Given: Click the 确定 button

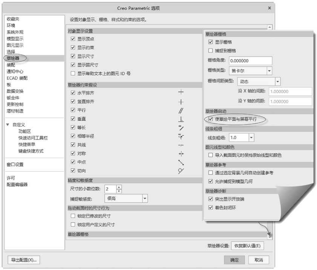Looking at the screenshot, I should point(234,260).
